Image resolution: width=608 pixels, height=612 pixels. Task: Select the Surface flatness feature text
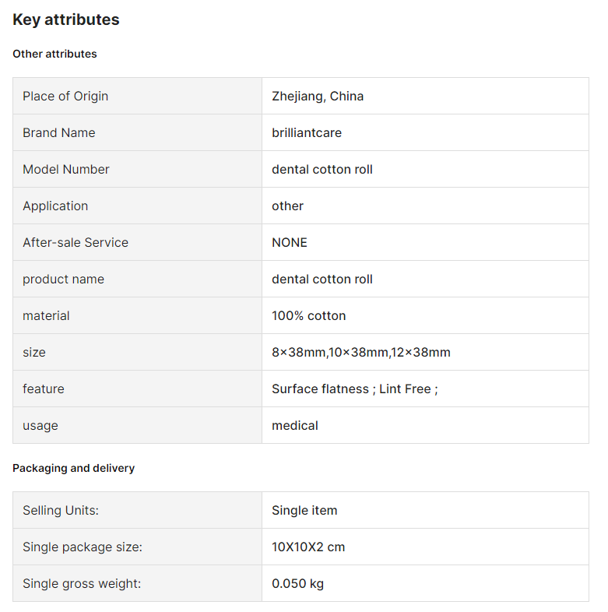320,389
